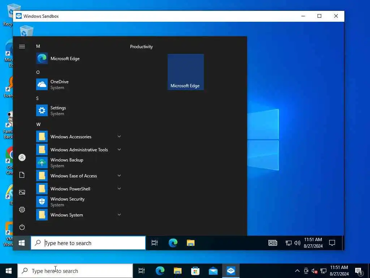Click the letter S section header

click(37, 98)
